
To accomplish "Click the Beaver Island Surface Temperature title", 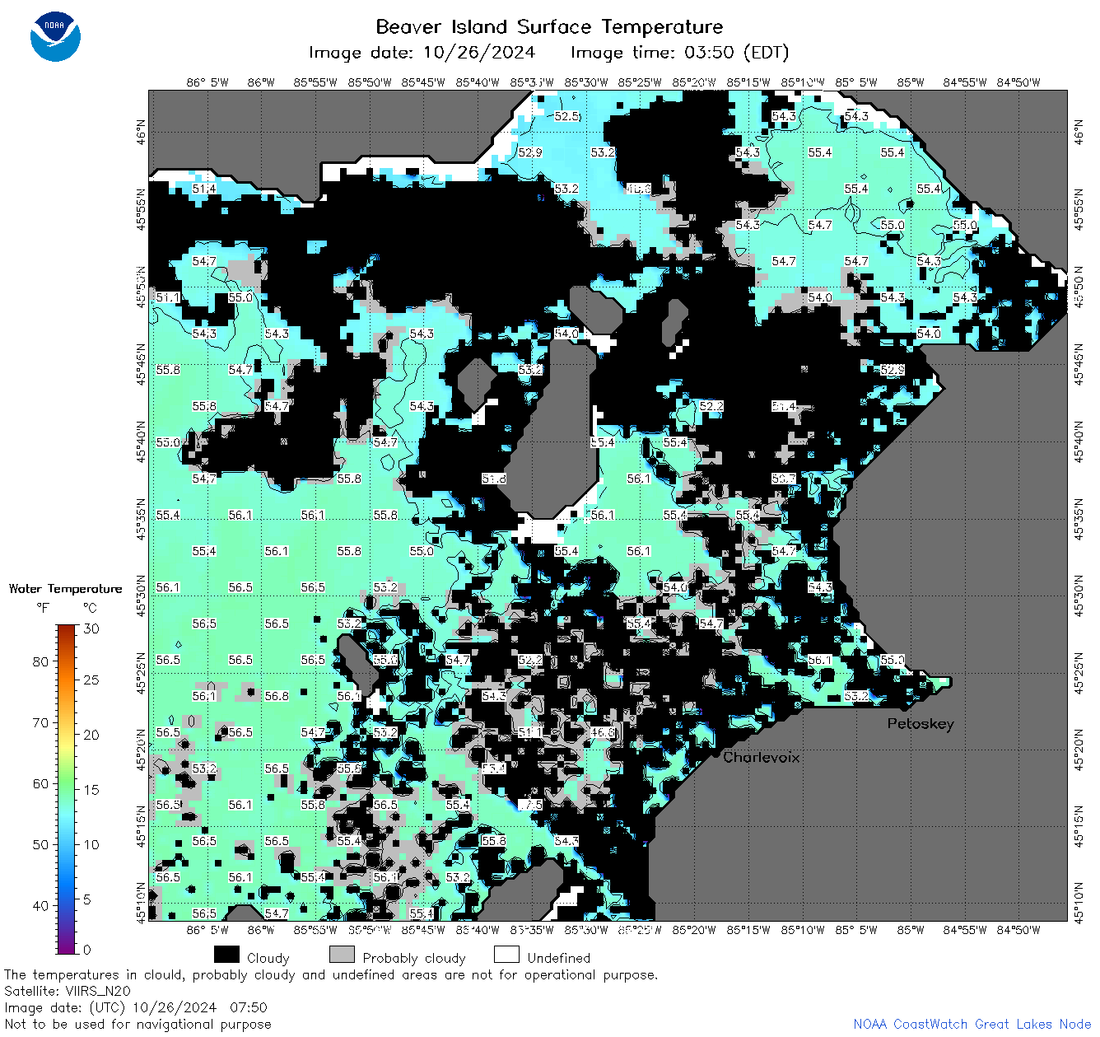I will [549, 26].
